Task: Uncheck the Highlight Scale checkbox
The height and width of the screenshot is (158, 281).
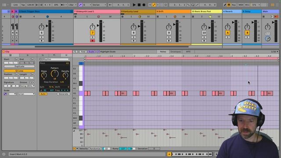Action: pyautogui.click(x=98, y=52)
